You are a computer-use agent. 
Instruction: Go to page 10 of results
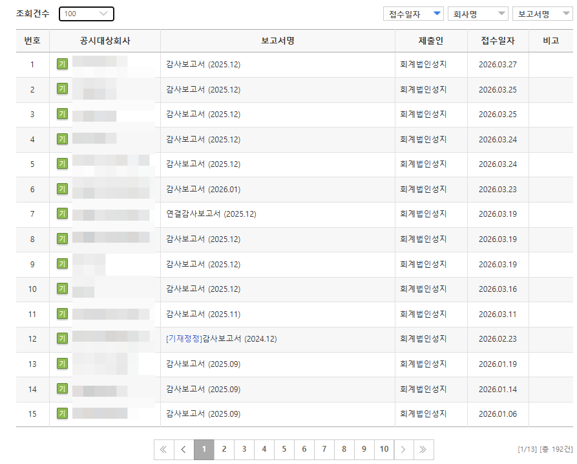[x=384, y=449]
